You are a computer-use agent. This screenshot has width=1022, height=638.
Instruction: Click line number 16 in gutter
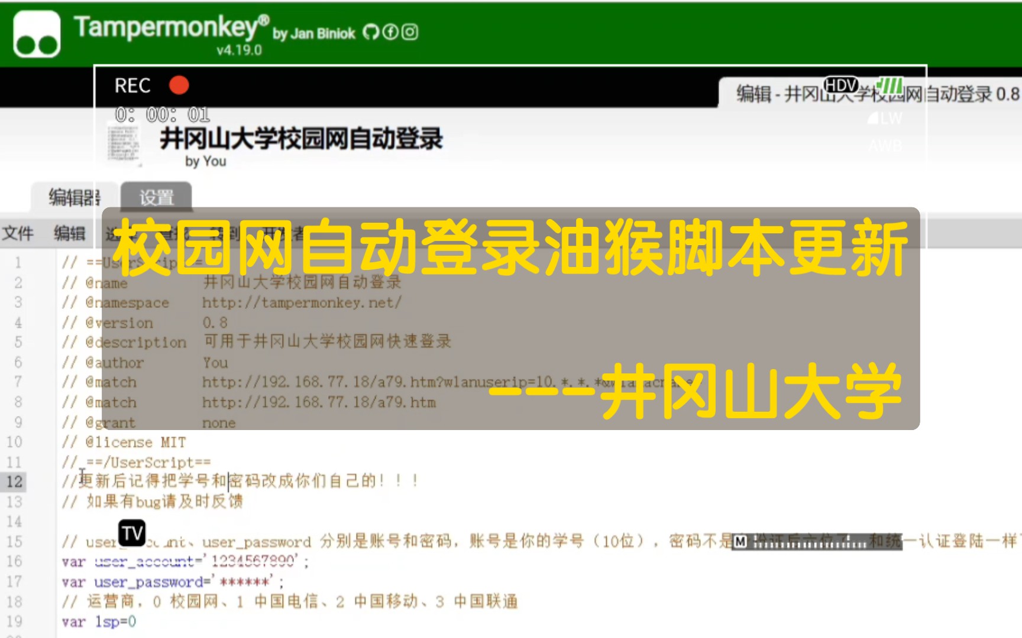tap(14, 561)
